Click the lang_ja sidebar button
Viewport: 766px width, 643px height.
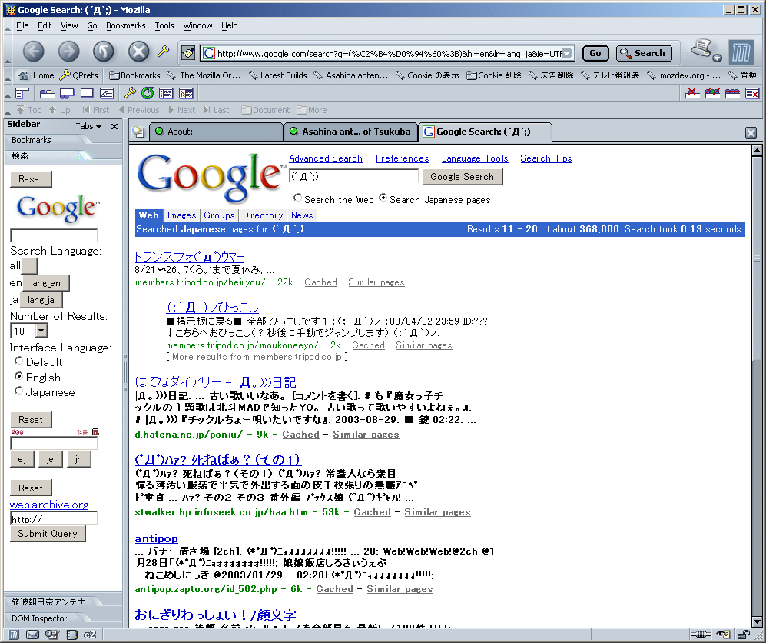point(41,300)
